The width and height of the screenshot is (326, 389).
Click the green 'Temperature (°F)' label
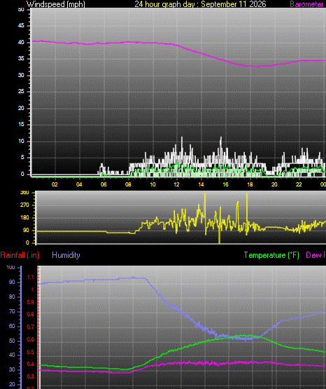[271, 255]
